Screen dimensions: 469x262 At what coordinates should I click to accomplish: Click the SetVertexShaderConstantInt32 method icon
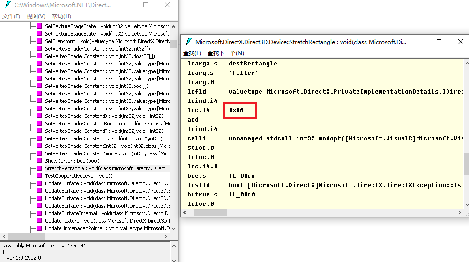(x=39, y=146)
